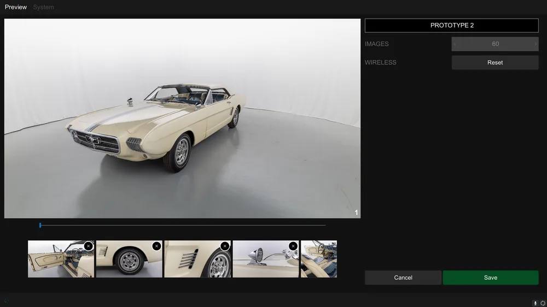Click the images count value field showing 60
Screen dimensions: 547x307
(x=495, y=44)
